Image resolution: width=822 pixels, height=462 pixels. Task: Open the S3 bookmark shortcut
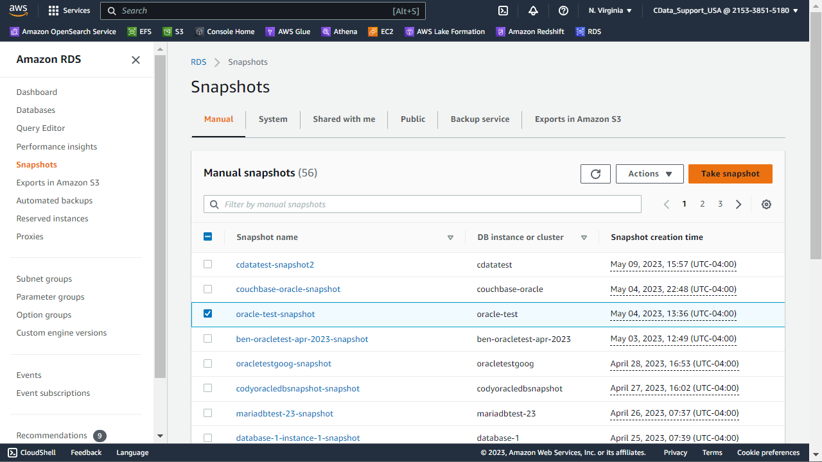[173, 31]
